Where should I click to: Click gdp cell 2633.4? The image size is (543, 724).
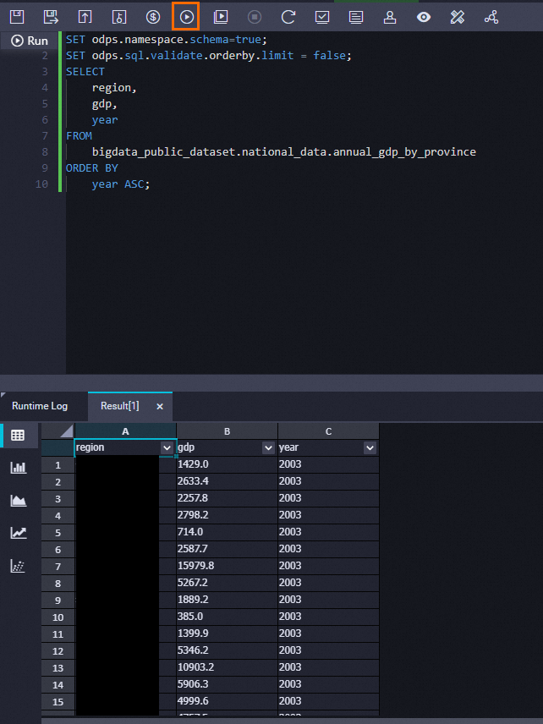227,481
